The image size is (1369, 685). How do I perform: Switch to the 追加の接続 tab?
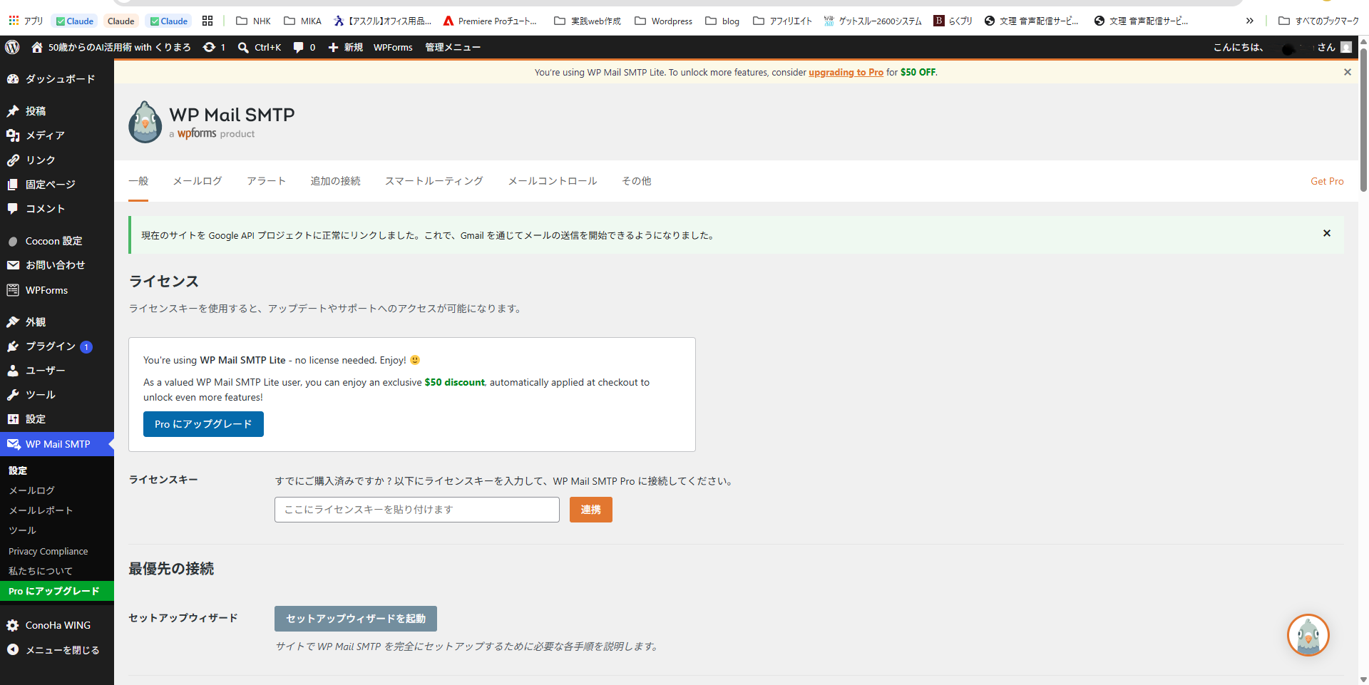[335, 181]
